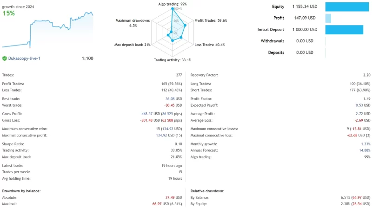Viewport: 372px width, 208px height.
Task: Click the 1:100 leverage value
Action: click(x=87, y=58)
